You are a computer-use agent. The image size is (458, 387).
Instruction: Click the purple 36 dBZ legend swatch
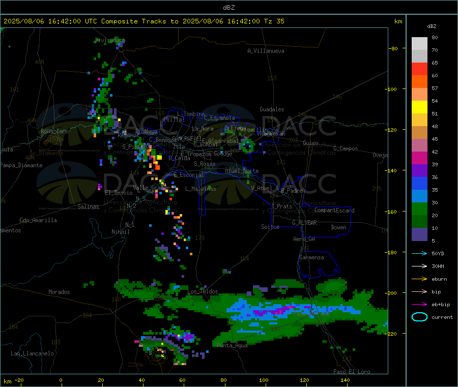[x=419, y=171]
